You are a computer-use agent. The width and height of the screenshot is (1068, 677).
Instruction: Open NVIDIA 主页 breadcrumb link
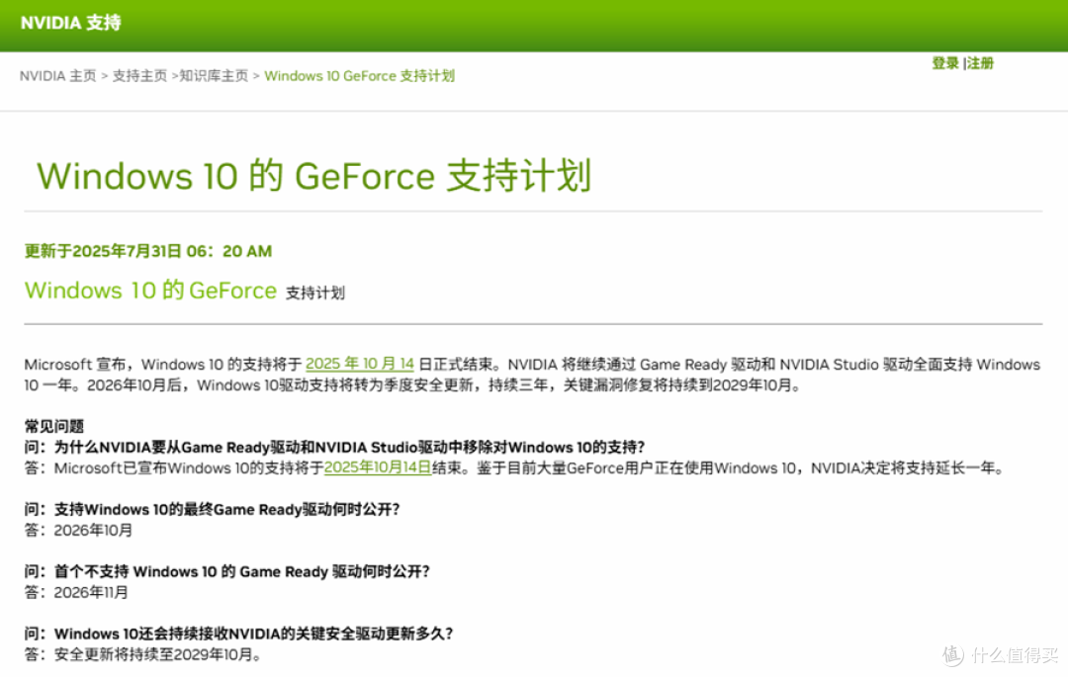click(58, 76)
